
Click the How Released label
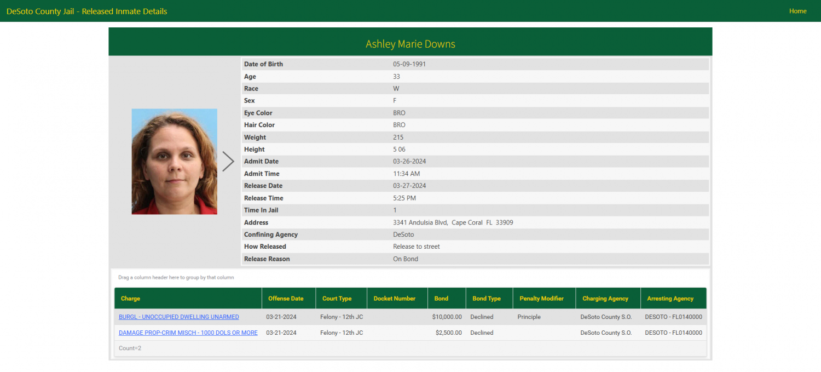(x=265, y=247)
